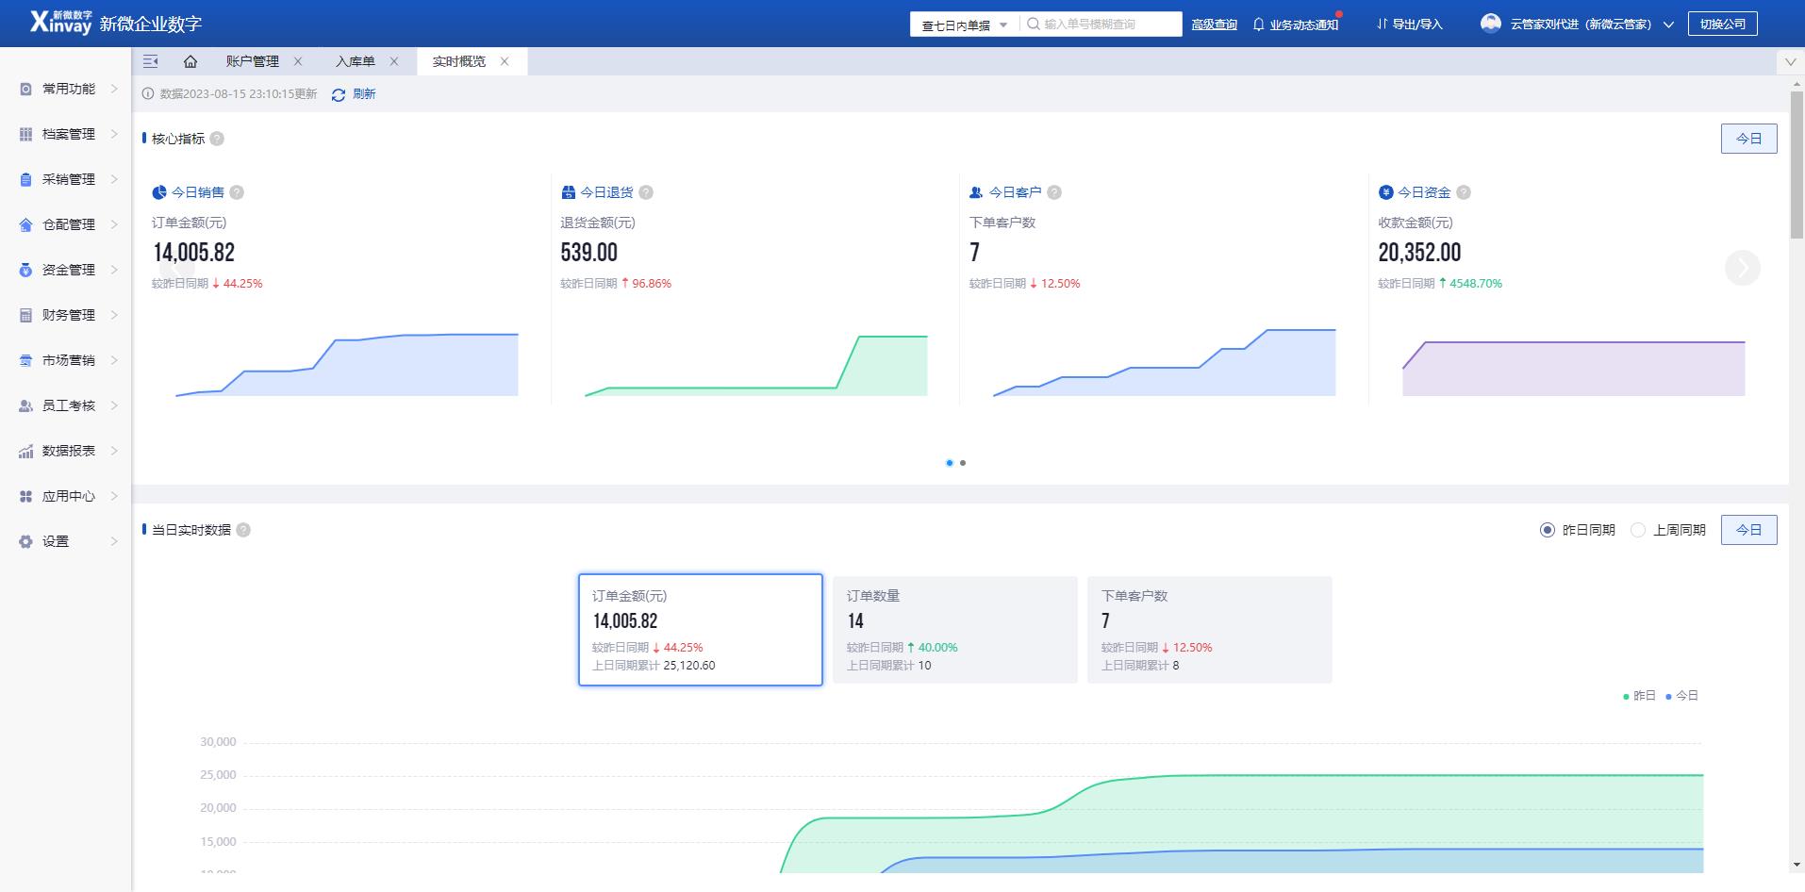Expand 常用功能 menu chevron
The width and height of the screenshot is (1805, 892).
click(x=114, y=89)
